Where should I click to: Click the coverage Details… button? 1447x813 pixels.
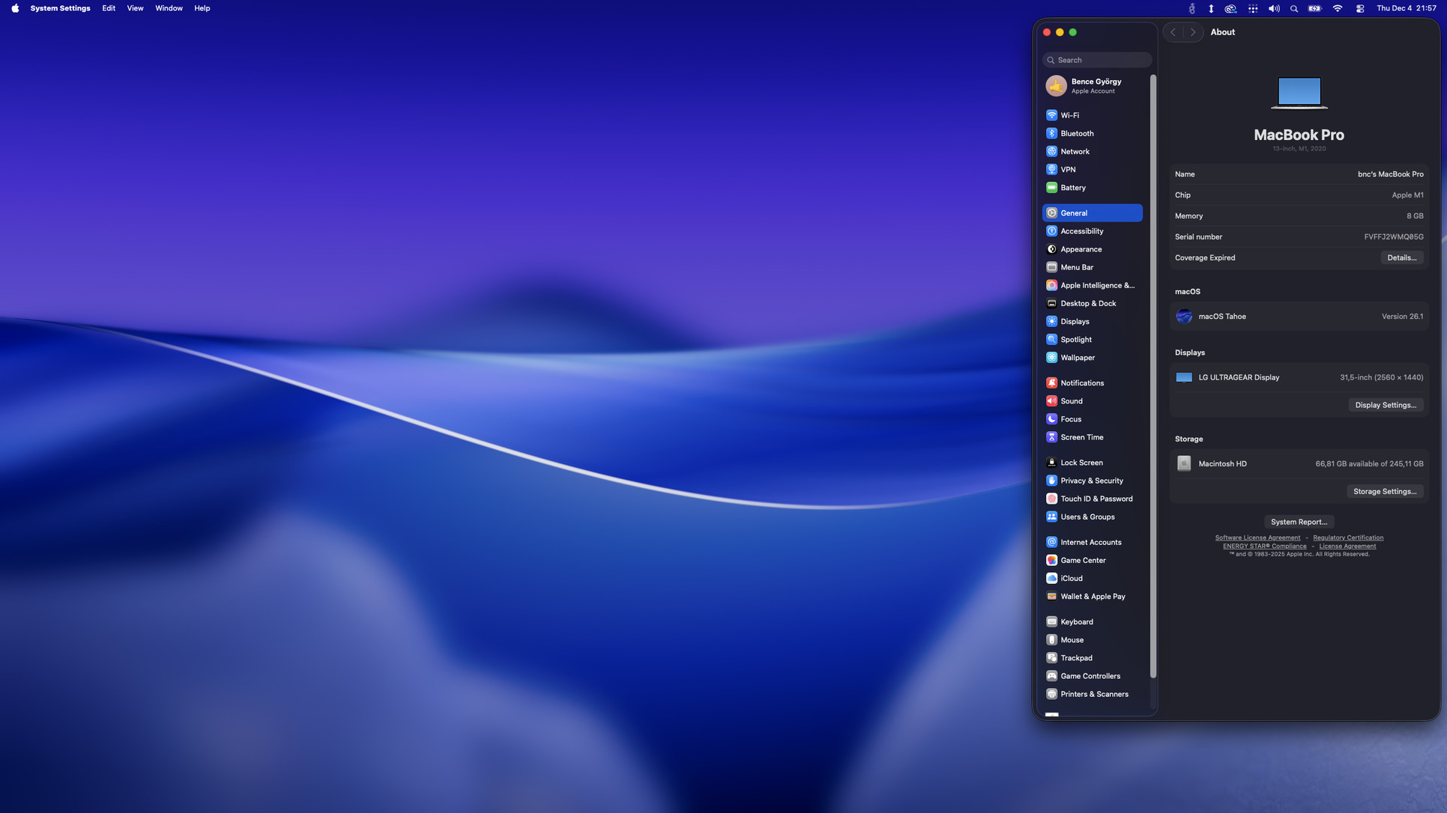(x=1401, y=258)
